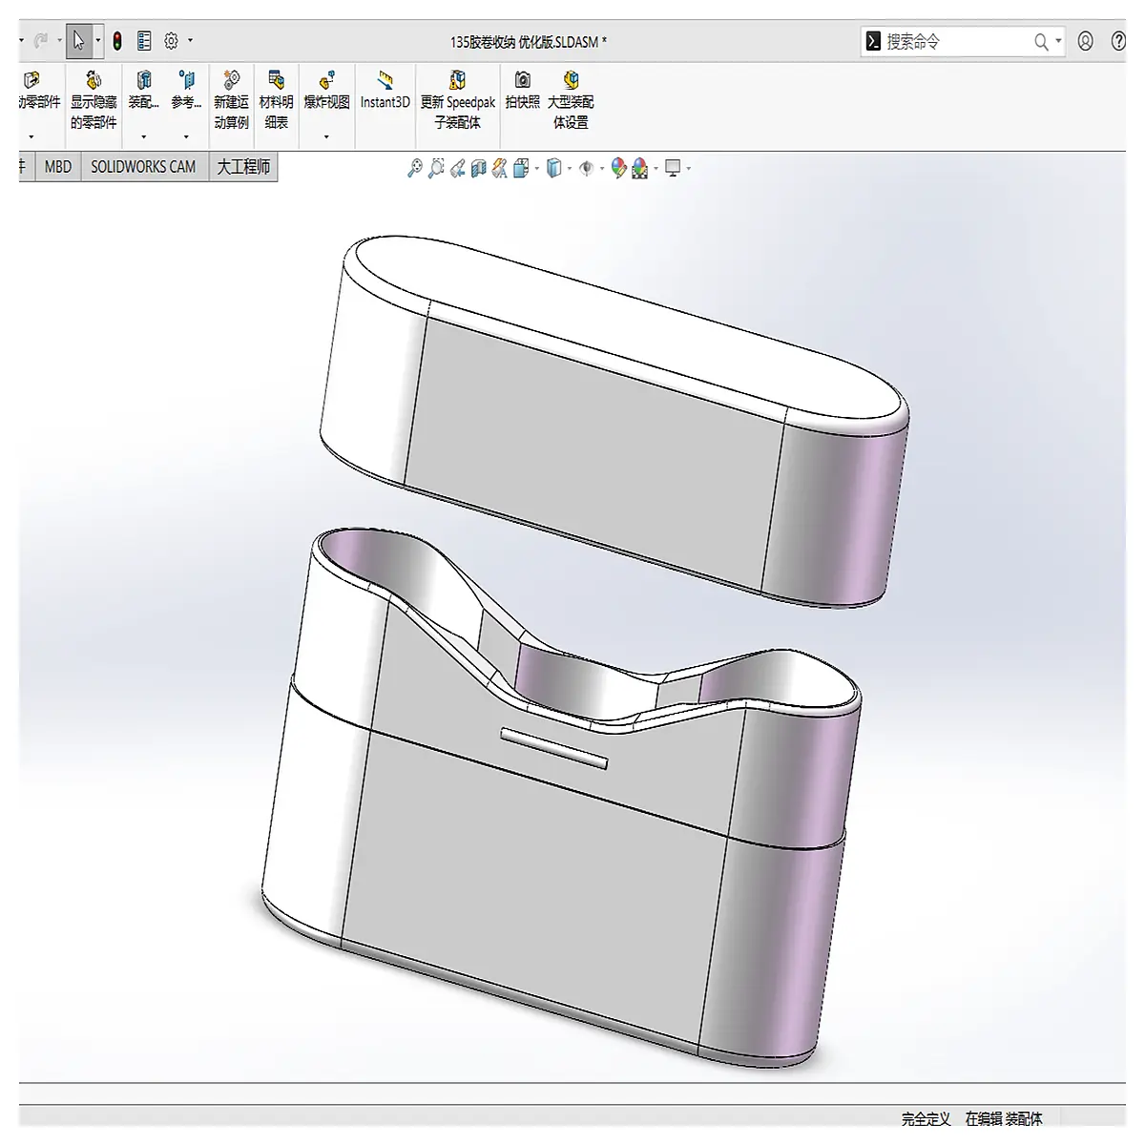The image size is (1145, 1145).
Task: Click the 爆炸视图 exploded view tool
Action: pyautogui.click(x=326, y=92)
